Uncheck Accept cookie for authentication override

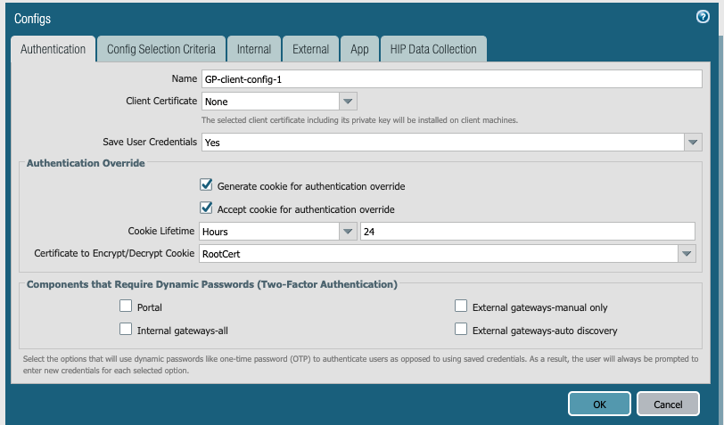[x=206, y=208]
